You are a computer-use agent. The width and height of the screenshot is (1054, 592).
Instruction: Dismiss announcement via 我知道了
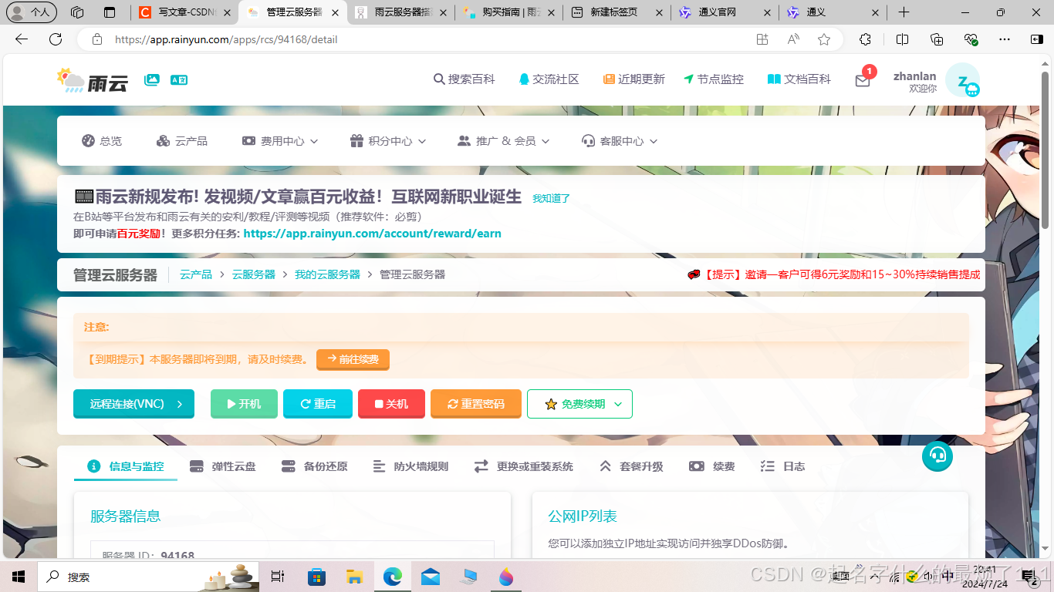551,199
